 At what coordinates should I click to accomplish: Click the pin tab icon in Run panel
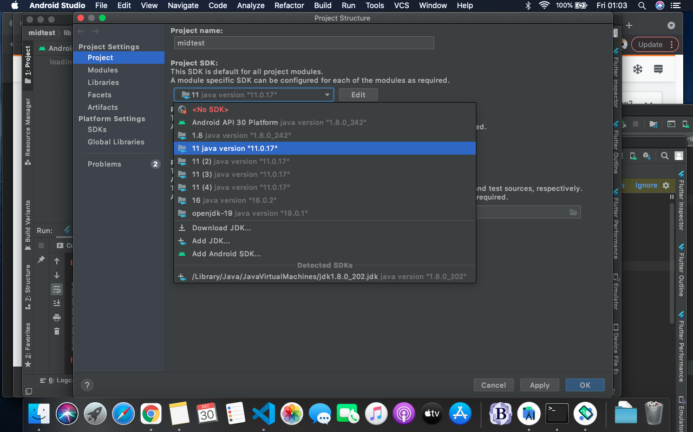tap(41, 260)
